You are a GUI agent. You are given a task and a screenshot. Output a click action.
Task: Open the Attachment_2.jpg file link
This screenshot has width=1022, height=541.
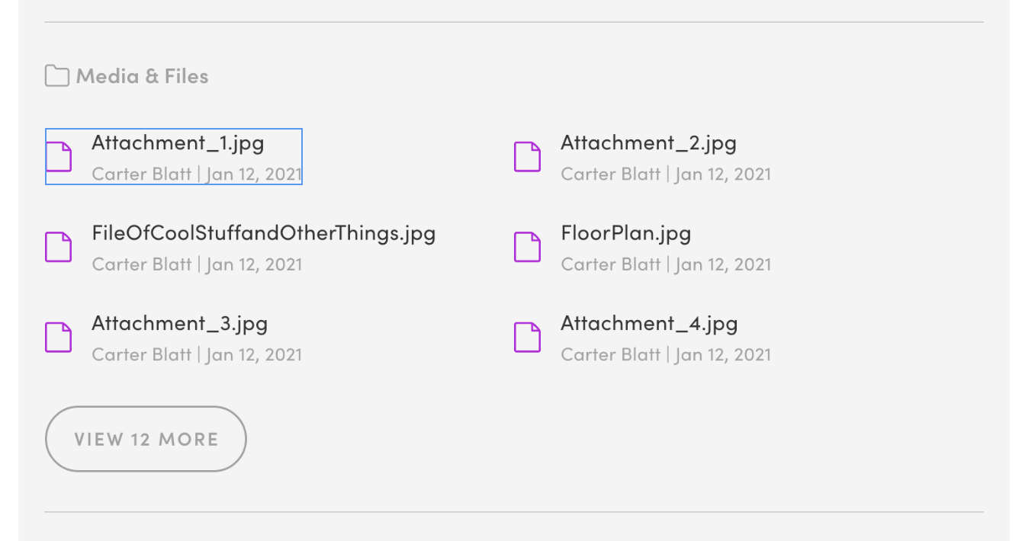pos(648,142)
